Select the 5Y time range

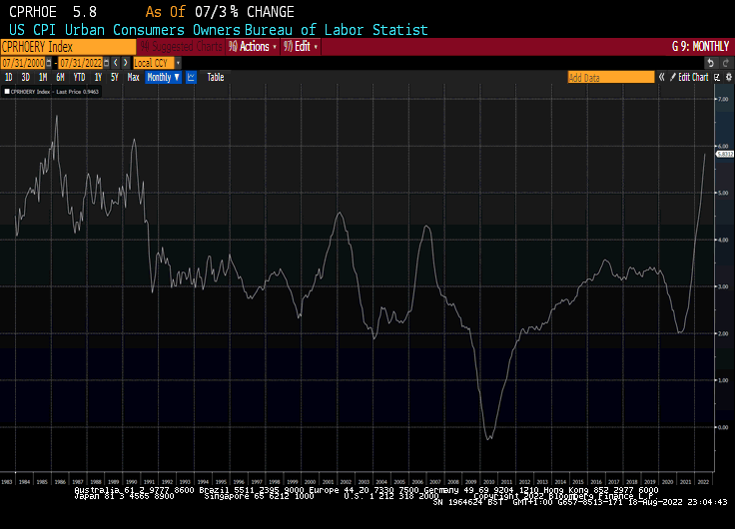115,77
